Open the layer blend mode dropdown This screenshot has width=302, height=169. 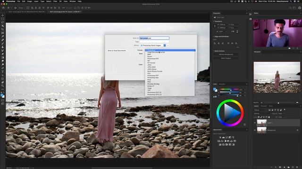click(x=262, y=114)
